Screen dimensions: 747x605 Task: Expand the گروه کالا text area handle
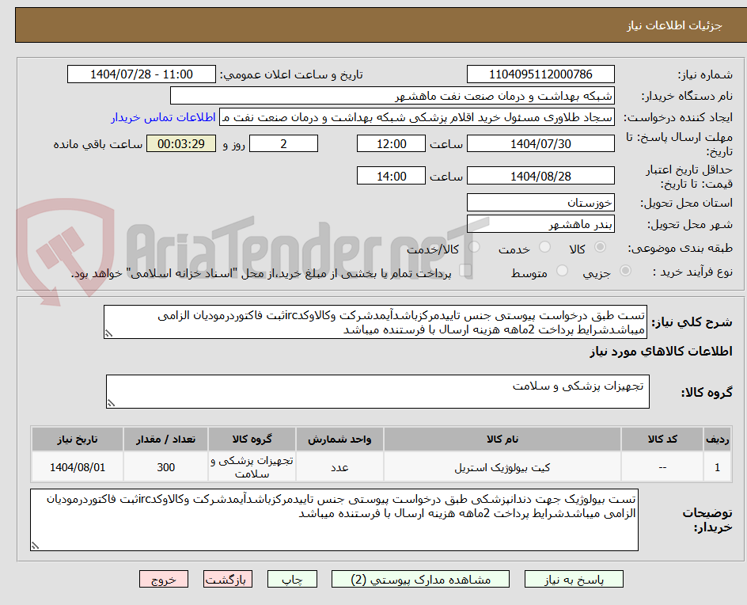click(x=111, y=404)
